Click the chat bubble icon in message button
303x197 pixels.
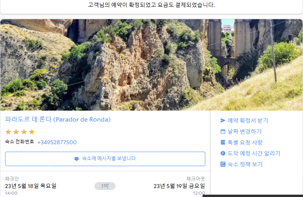pos(77,159)
